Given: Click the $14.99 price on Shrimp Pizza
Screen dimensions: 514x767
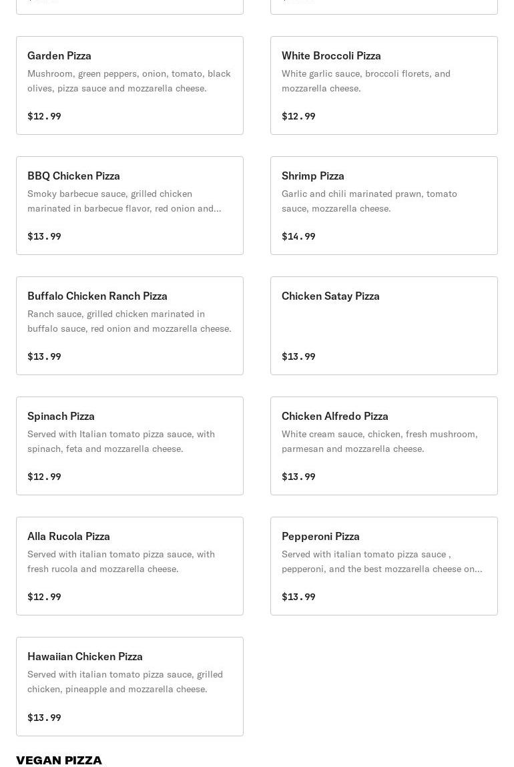Looking at the screenshot, I should (x=298, y=236).
